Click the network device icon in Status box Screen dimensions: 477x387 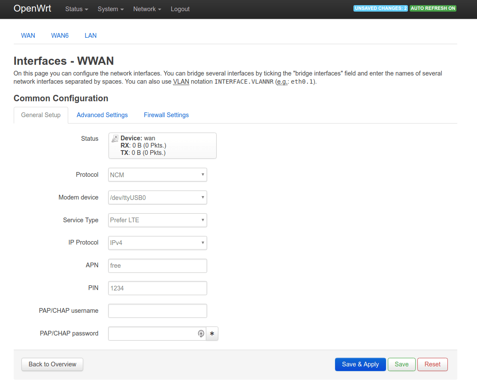(115, 139)
